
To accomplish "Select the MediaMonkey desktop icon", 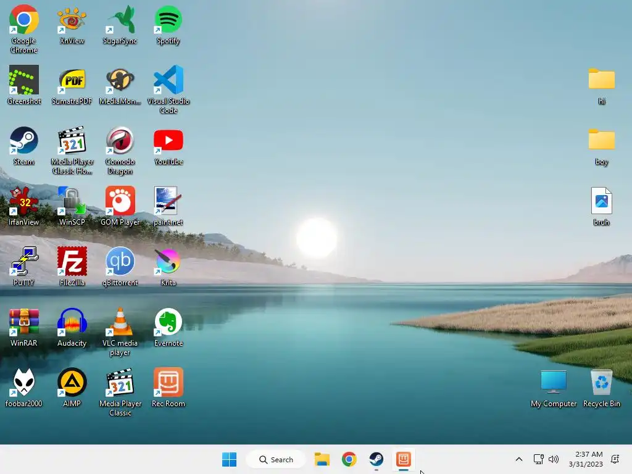I will [120, 85].
